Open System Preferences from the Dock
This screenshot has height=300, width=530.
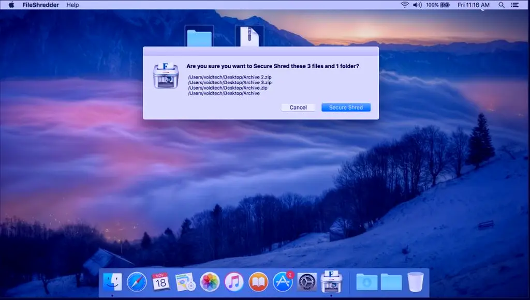307,282
